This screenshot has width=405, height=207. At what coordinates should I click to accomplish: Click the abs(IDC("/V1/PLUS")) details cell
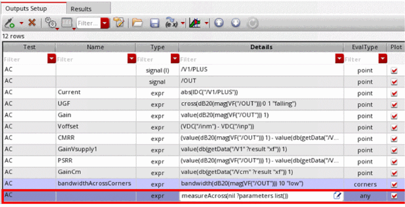[261, 93]
